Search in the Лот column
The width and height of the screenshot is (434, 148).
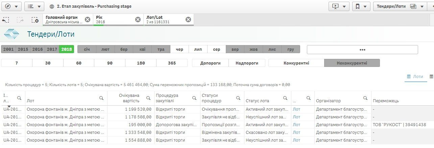coord(101,98)
